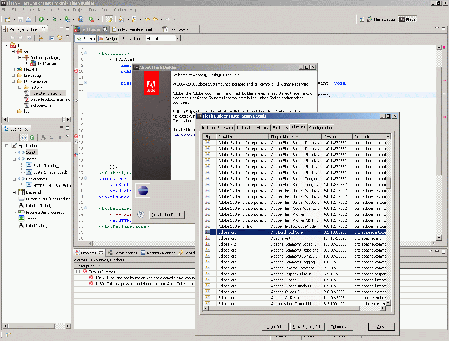Expand the Flex 4.1 library node

coord(13,69)
